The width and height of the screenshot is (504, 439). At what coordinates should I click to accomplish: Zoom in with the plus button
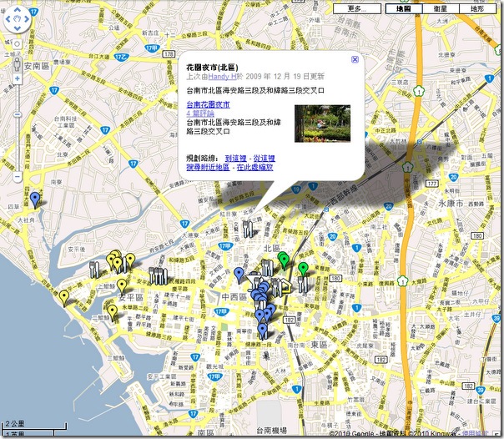coord(17,78)
